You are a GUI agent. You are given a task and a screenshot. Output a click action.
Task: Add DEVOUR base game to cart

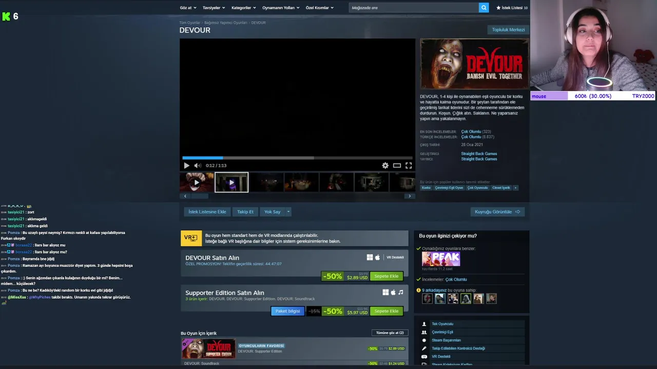[387, 276]
